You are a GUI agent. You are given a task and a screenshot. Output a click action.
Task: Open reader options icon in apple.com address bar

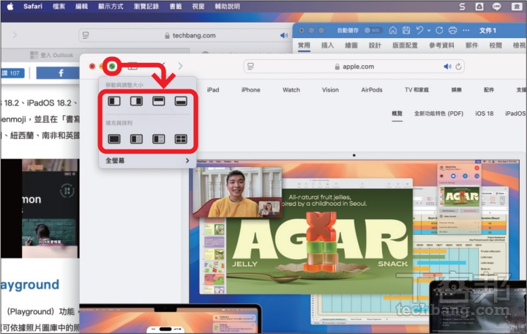coord(251,67)
